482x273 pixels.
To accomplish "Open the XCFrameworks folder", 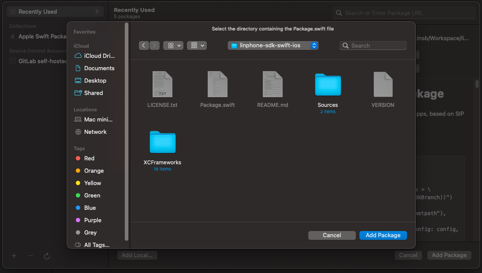I will (162, 142).
